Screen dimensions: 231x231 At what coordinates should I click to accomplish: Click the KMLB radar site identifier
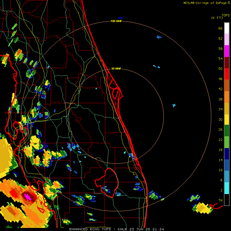pos(123,229)
